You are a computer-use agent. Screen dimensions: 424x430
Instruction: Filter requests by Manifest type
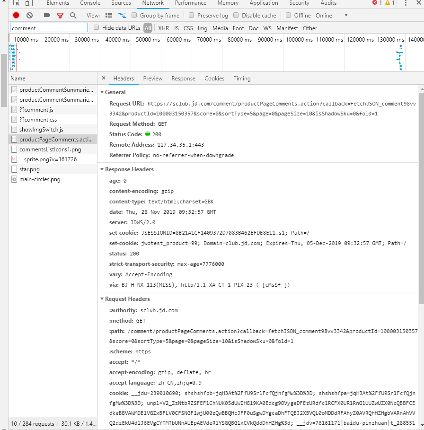pyautogui.click(x=287, y=28)
